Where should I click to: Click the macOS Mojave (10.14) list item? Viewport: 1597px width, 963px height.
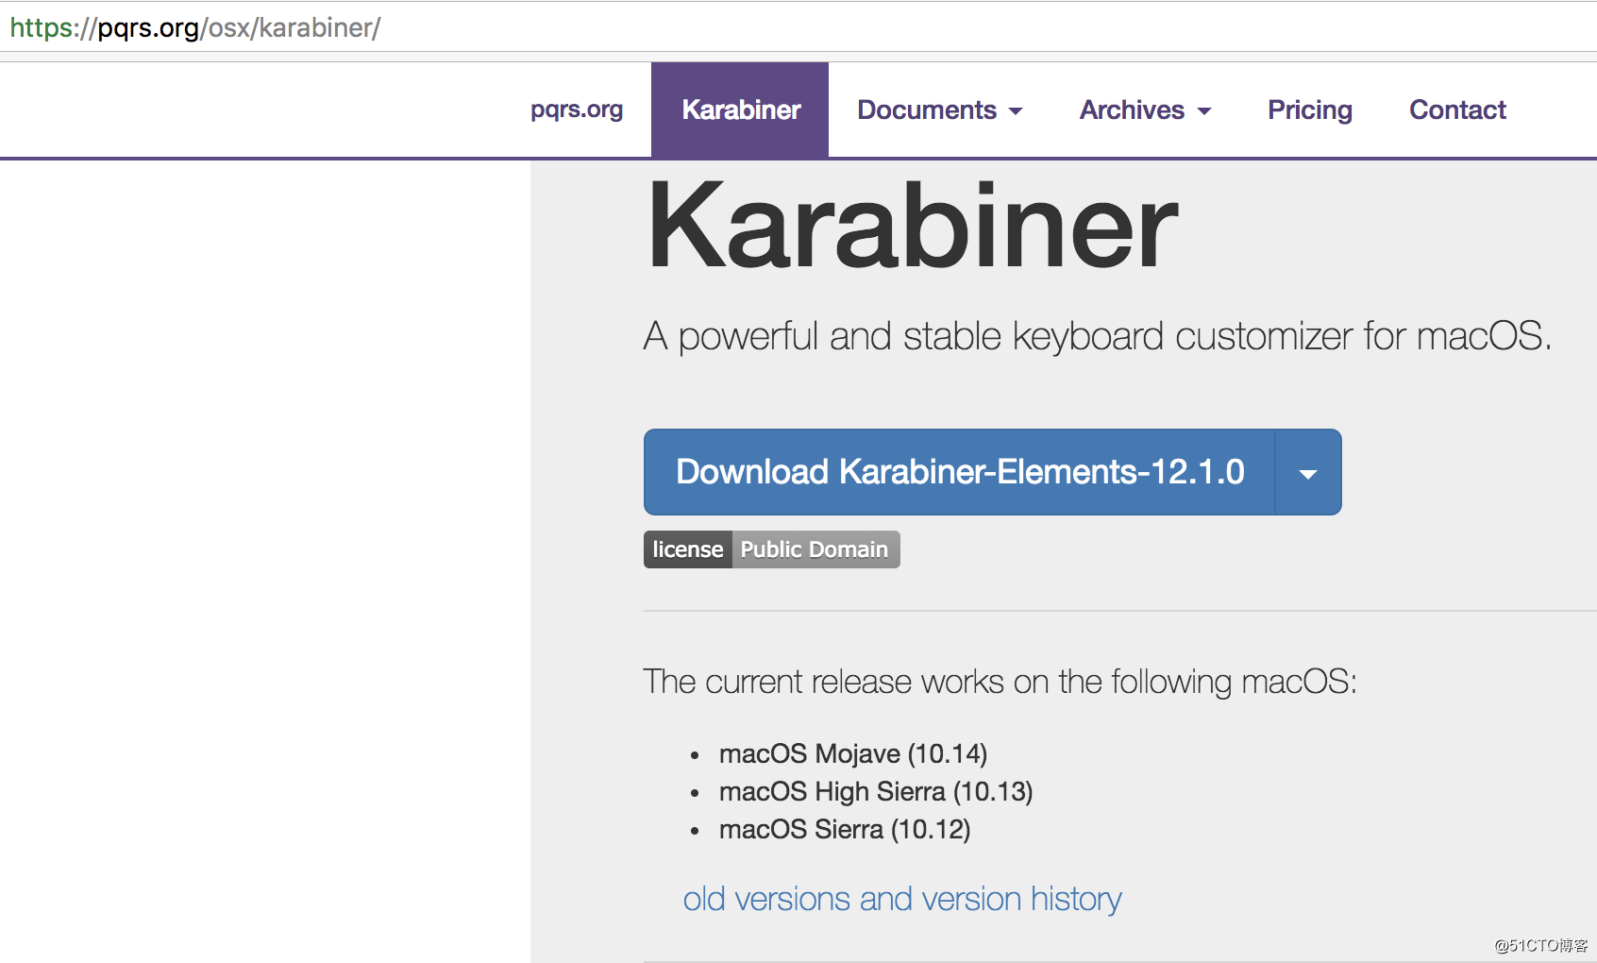click(853, 753)
